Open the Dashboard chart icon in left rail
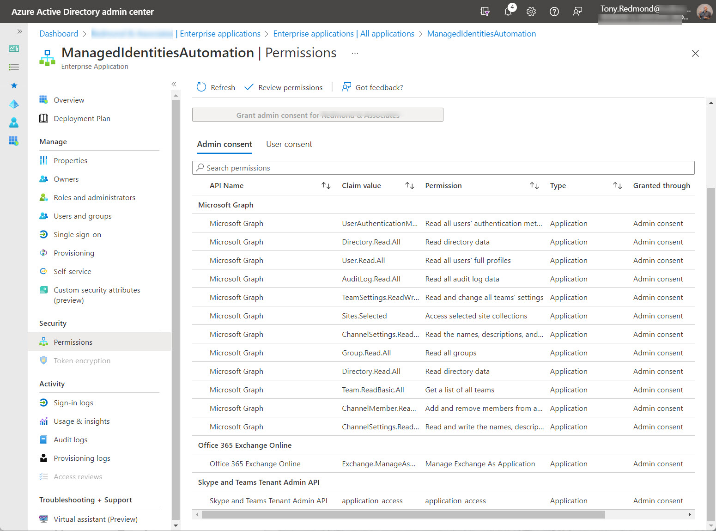716x531 pixels. tap(14, 49)
